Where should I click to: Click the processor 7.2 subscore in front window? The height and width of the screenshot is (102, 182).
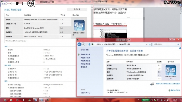(159, 65)
